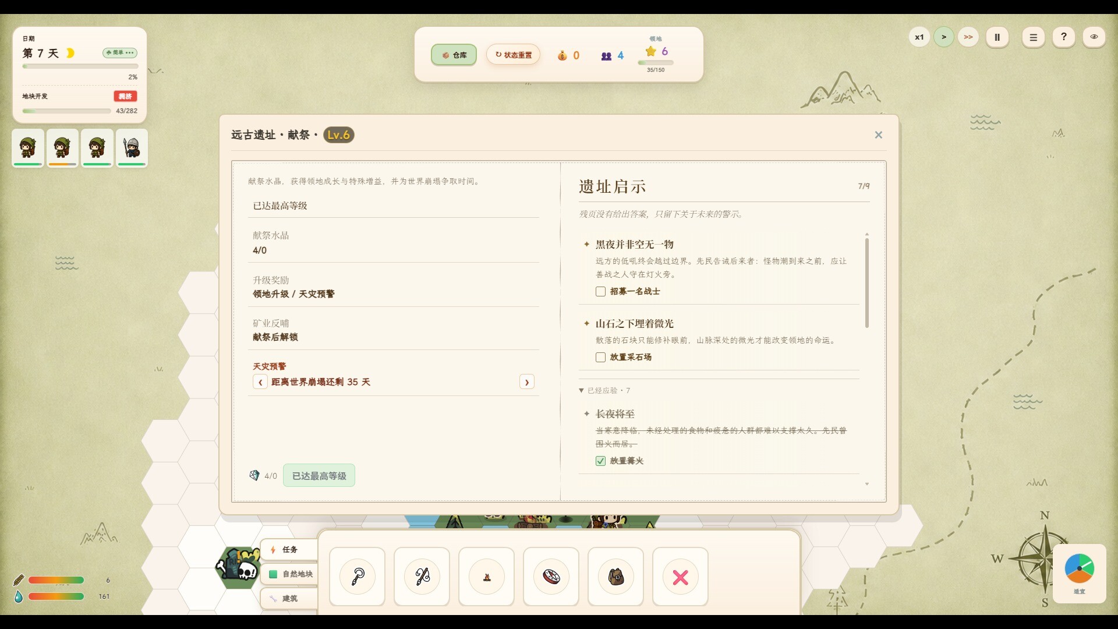Set game speed to x1
Image resolution: width=1118 pixels, height=629 pixels.
919,37
